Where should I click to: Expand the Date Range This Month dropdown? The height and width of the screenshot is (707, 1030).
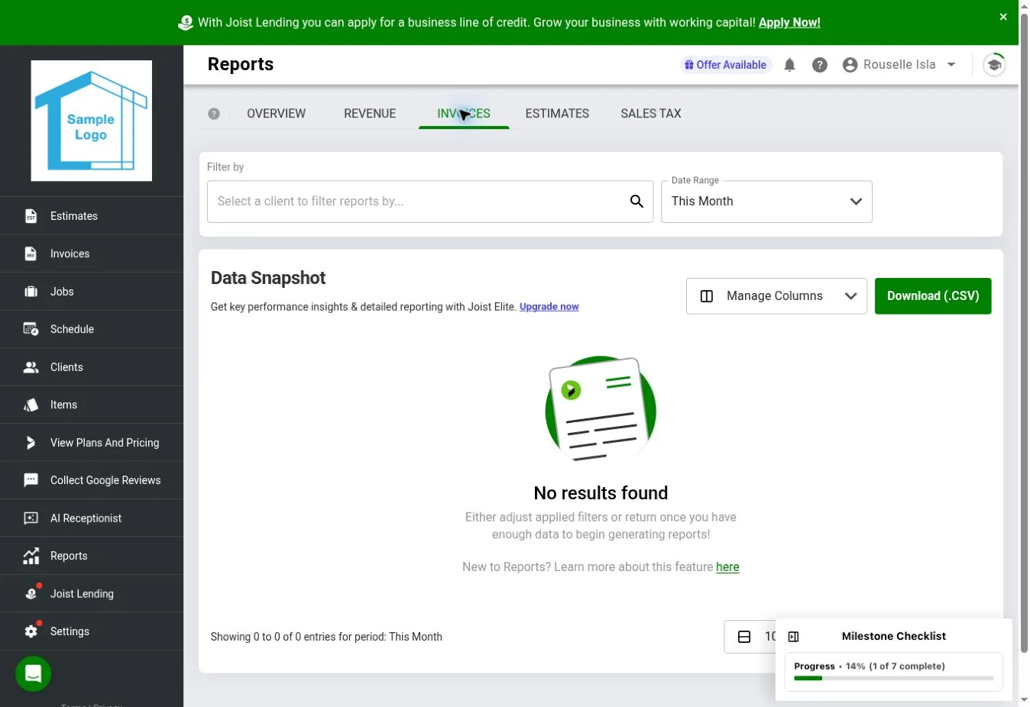click(766, 202)
